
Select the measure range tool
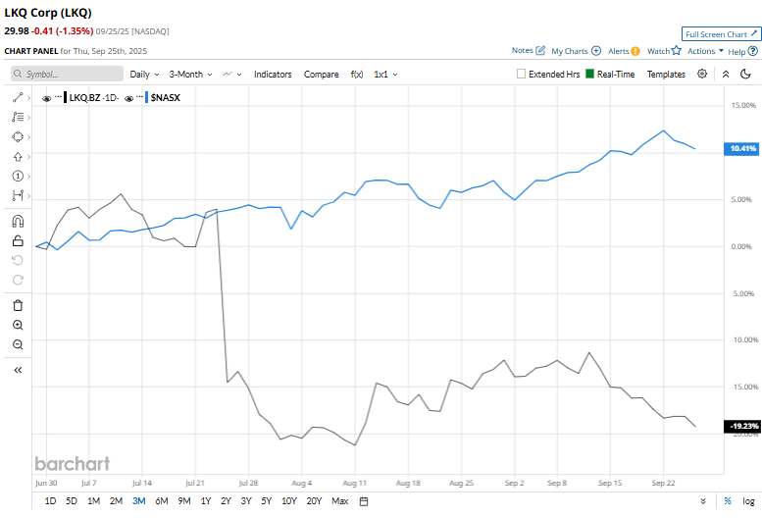tap(18, 195)
